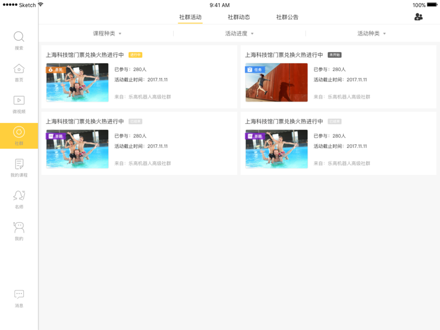The height and width of the screenshot is (330, 440).
Task: Click the 悬赏 badge on the first card
Action: [x=56, y=70]
